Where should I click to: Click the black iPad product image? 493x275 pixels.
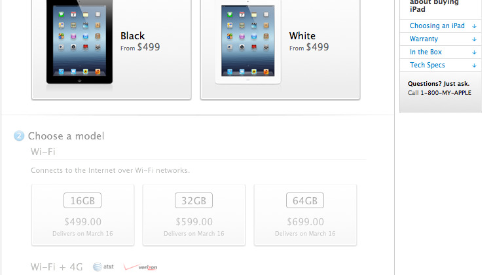point(79,42)
